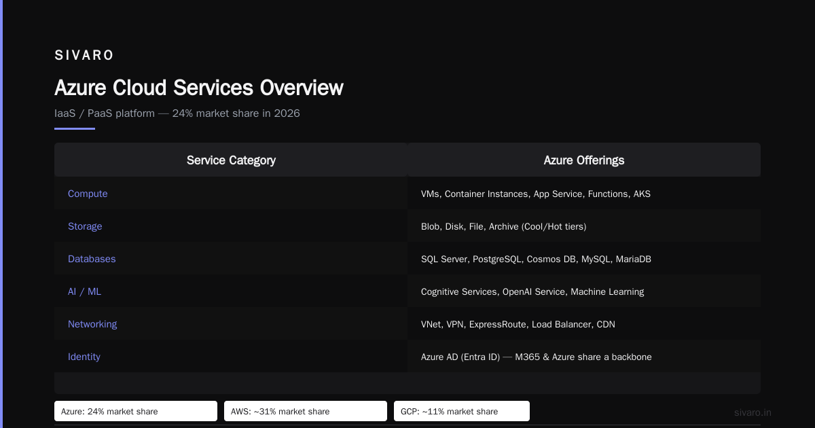Select the AI / ML category cell
The width and height of the screenshot is (815, 428).
coord(231,291)
